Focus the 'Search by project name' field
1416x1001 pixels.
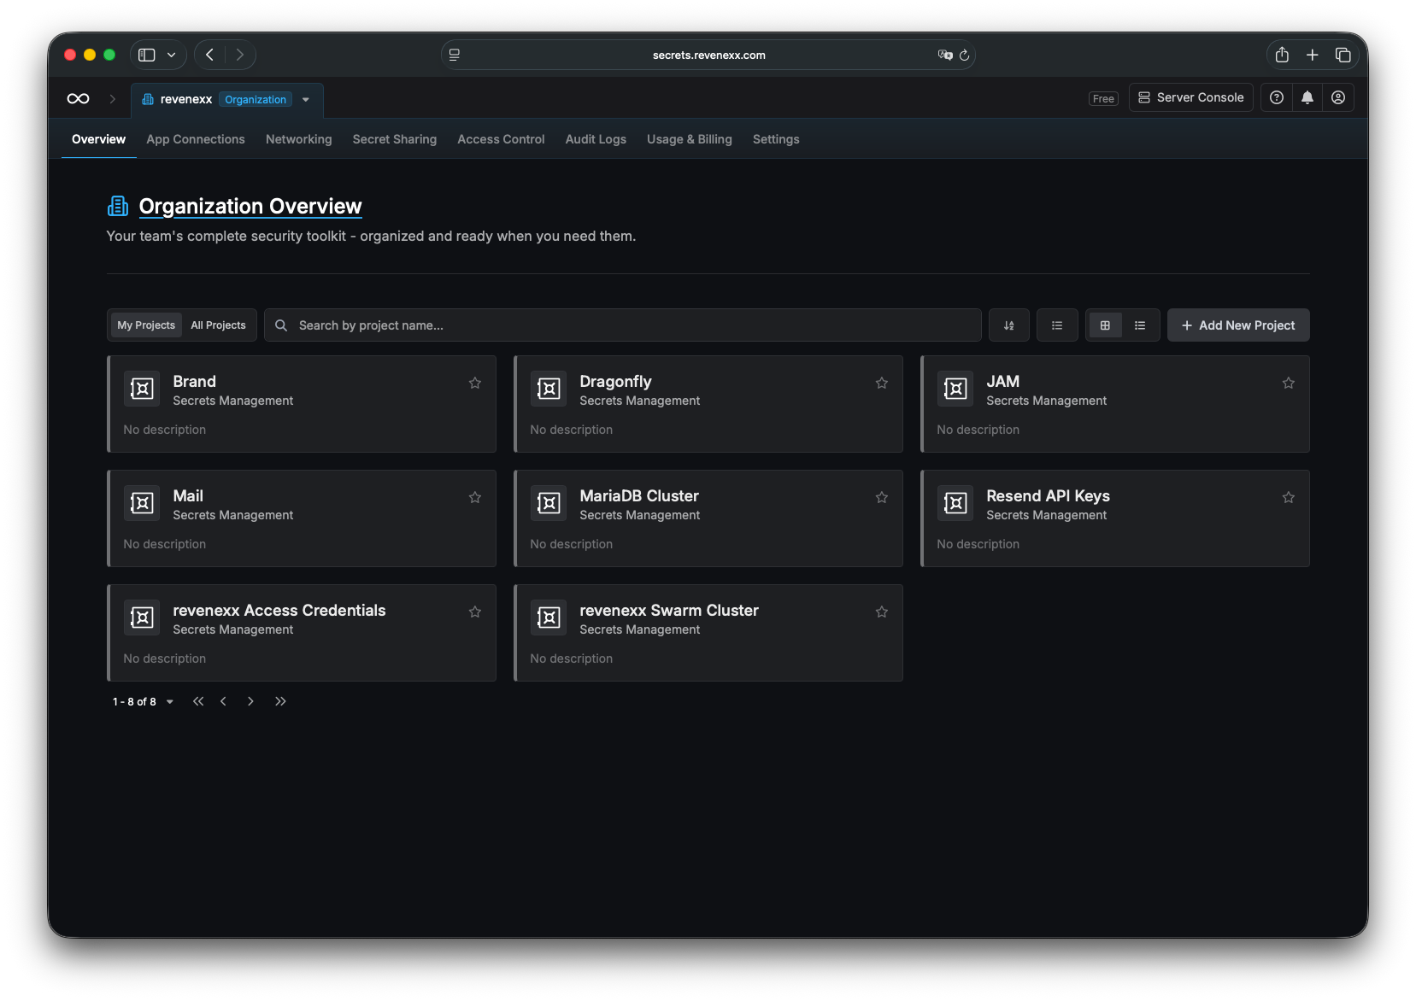(623, 325)
